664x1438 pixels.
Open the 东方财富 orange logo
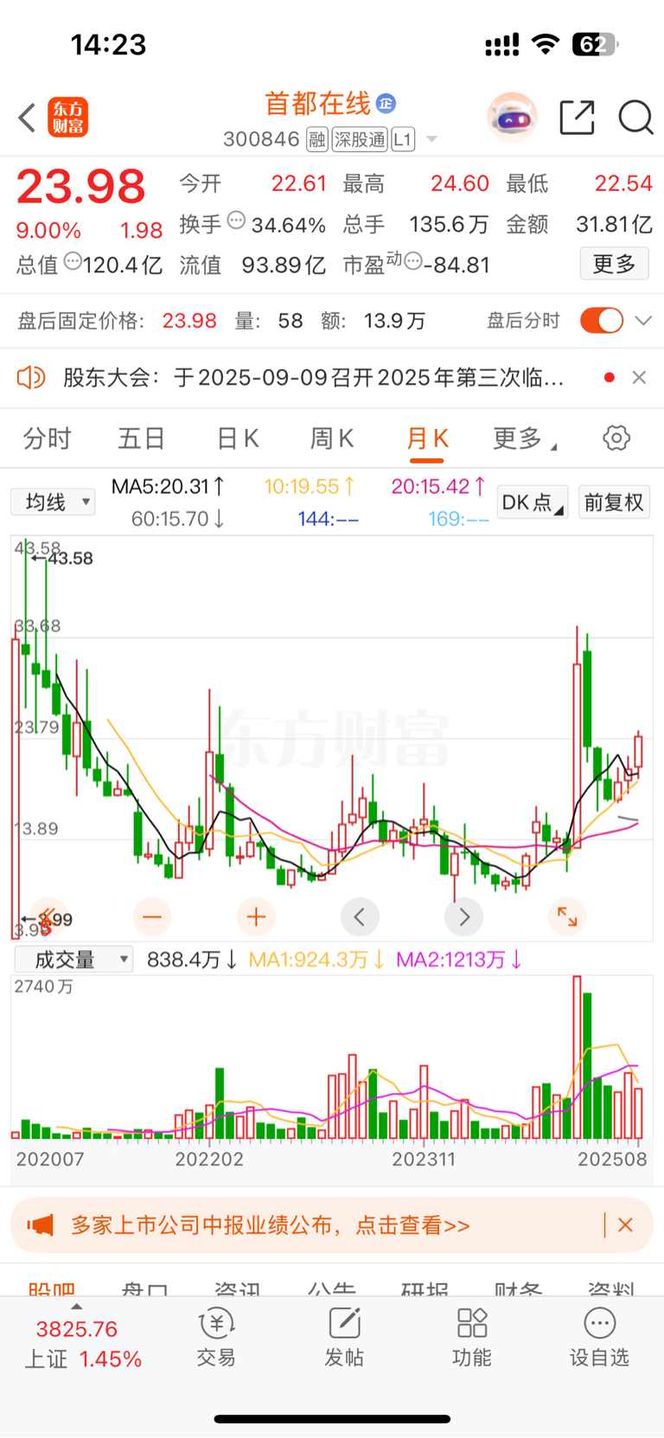(67, 117)
